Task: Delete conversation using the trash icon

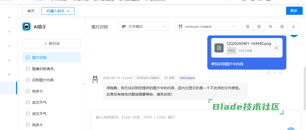Action: click(247, 27)
